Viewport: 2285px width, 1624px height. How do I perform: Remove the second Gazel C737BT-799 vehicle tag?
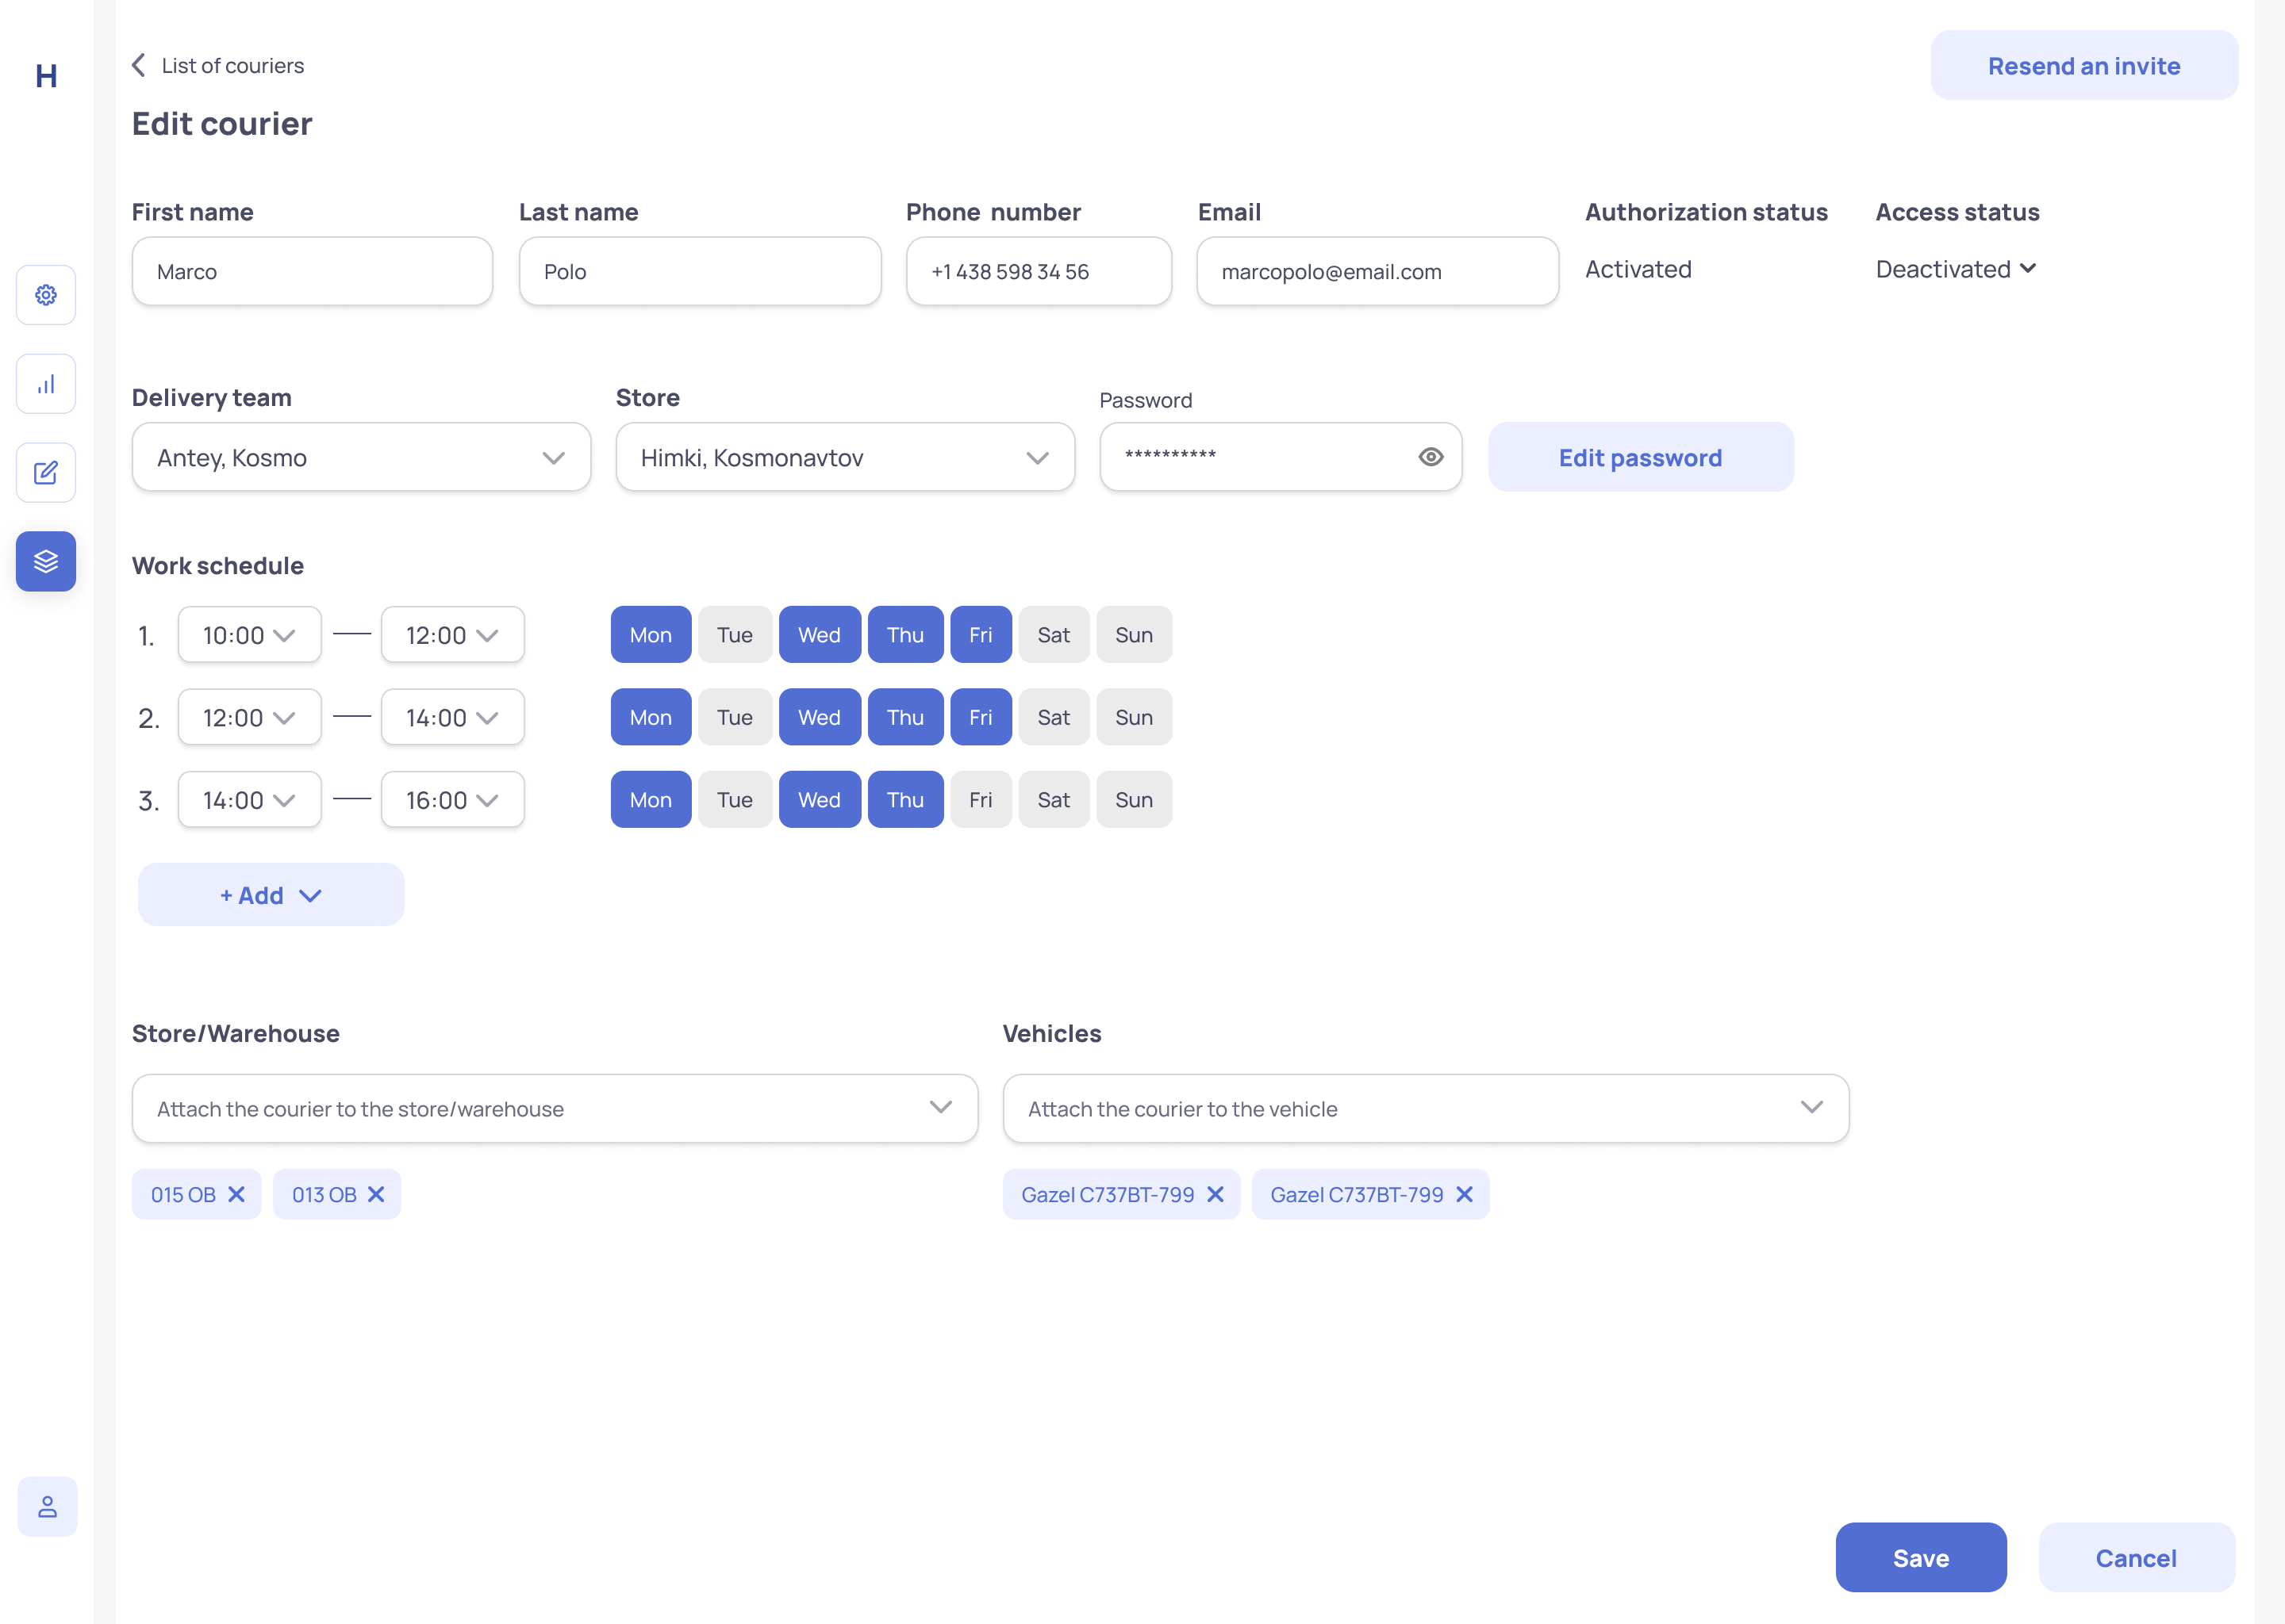pos(1465,1194)
